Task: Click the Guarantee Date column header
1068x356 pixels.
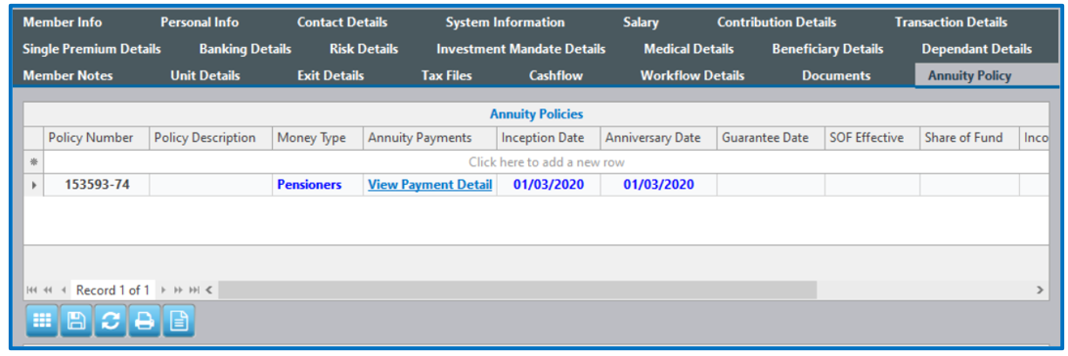Action: pyautogui.click(x=771, y=138)
